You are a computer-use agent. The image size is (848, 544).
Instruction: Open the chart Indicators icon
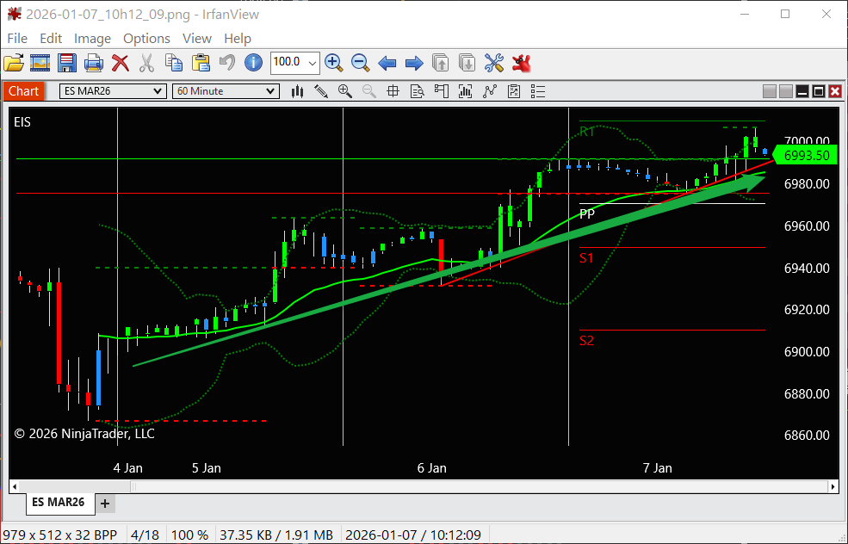pyautogui.click(x=465, y=91)
